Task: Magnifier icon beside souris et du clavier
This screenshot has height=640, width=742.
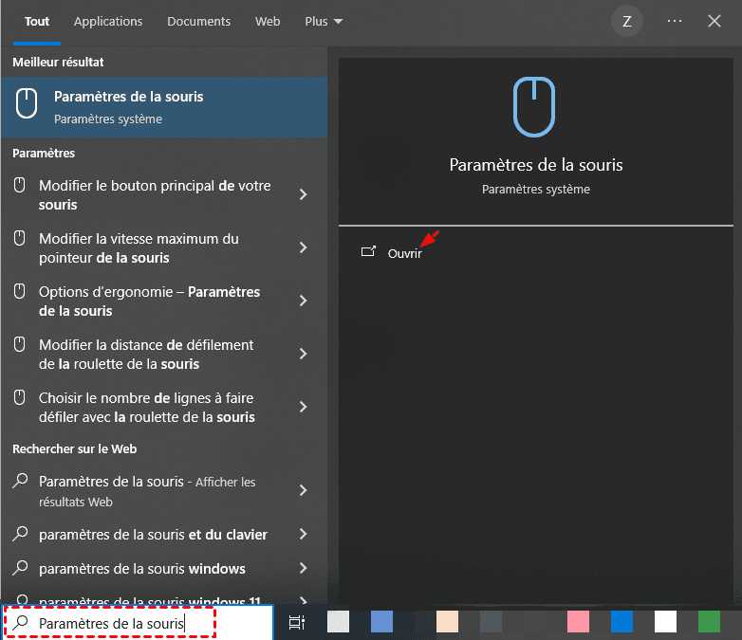Action: click(20, 534)
